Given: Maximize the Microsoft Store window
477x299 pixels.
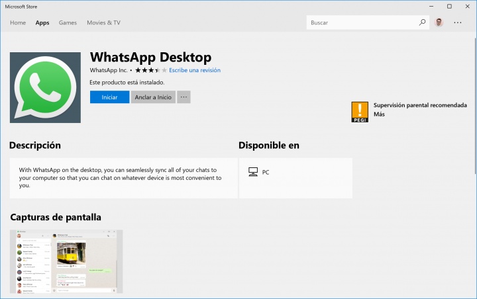Looking at the screenshot, I should tap(449, 7).
